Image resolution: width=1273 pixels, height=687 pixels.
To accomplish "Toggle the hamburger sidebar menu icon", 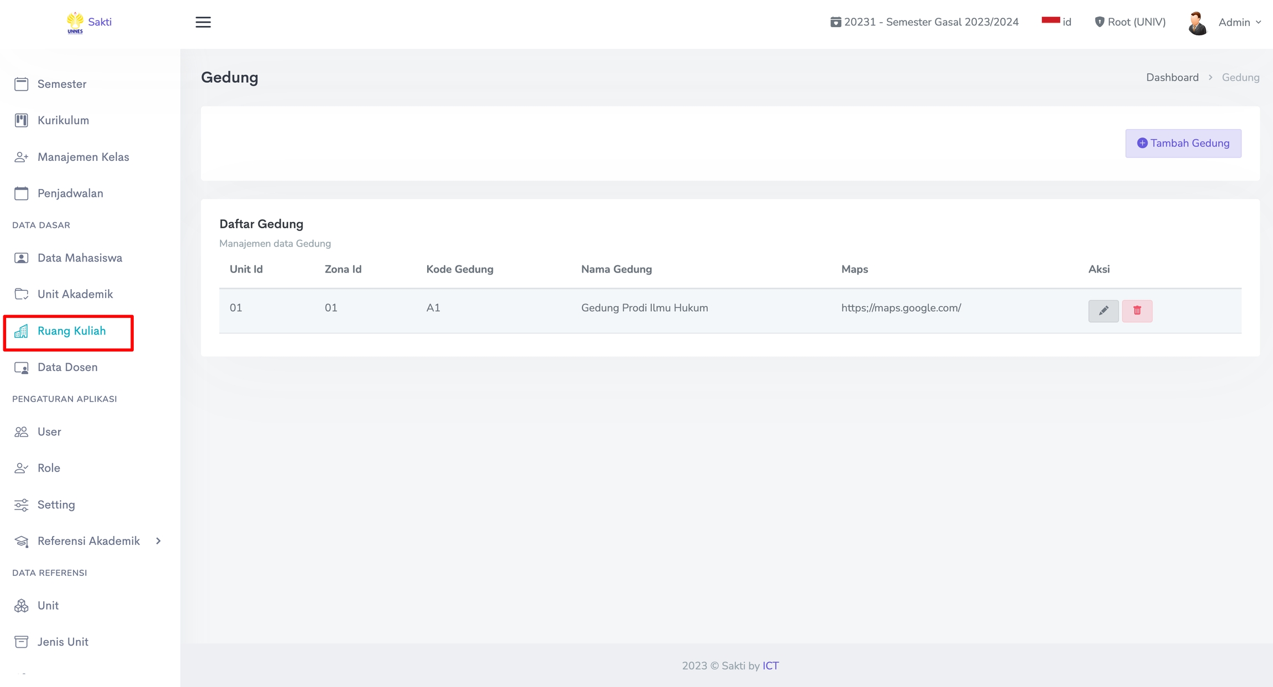I will 203,22.
